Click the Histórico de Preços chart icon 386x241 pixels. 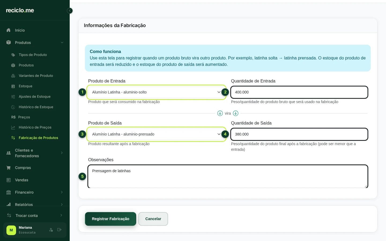click(x=13, y=127)
